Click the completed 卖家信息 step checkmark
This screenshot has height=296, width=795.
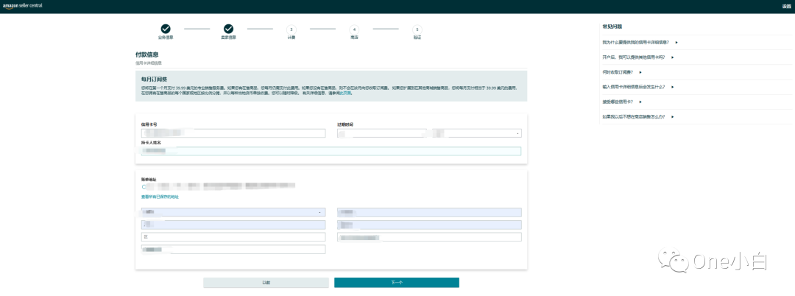tap(228, 29)
